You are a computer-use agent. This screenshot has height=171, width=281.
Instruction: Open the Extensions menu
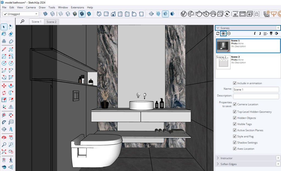coord(77,7)
